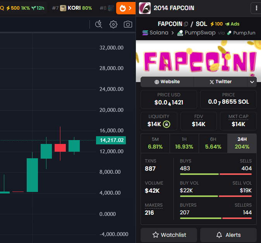Open the chart settings gear
Viewport: 261px width, 243px height.
click(113, 24)
